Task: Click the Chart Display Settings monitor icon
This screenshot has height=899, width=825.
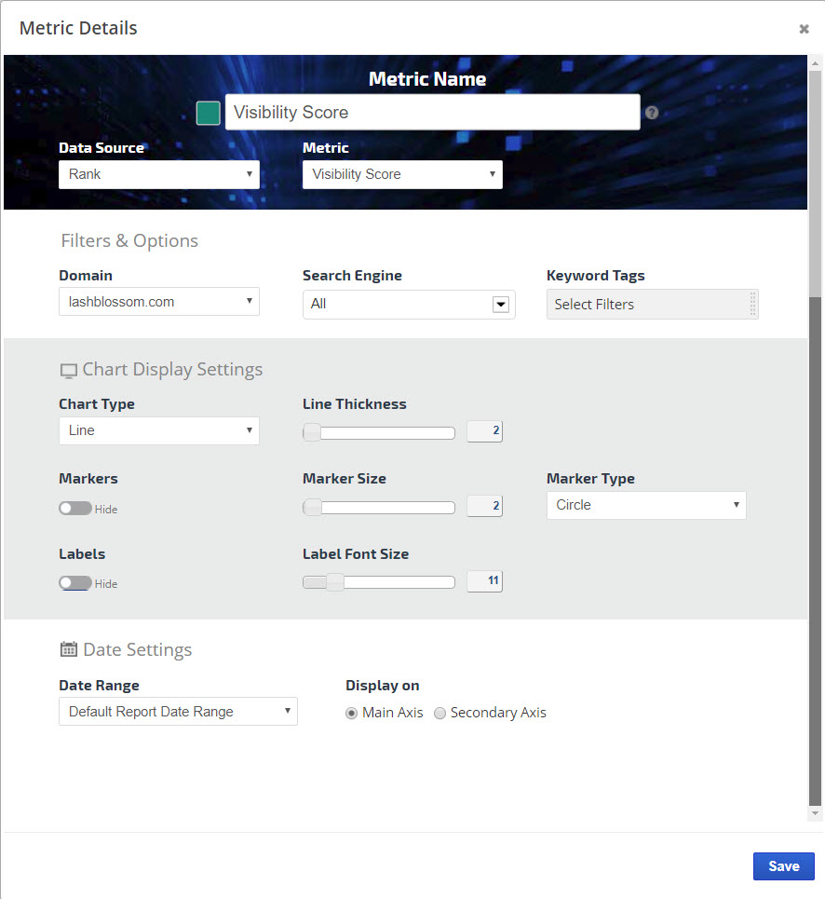Action: coord(69,371)
